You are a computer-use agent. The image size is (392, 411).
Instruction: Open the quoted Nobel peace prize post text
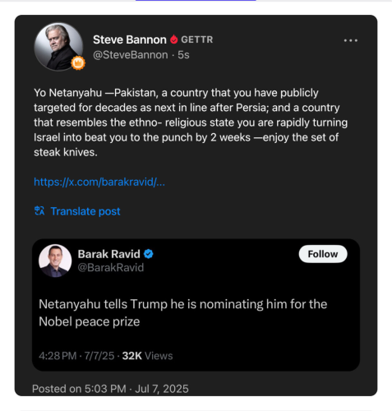click(x=183, y=312)
